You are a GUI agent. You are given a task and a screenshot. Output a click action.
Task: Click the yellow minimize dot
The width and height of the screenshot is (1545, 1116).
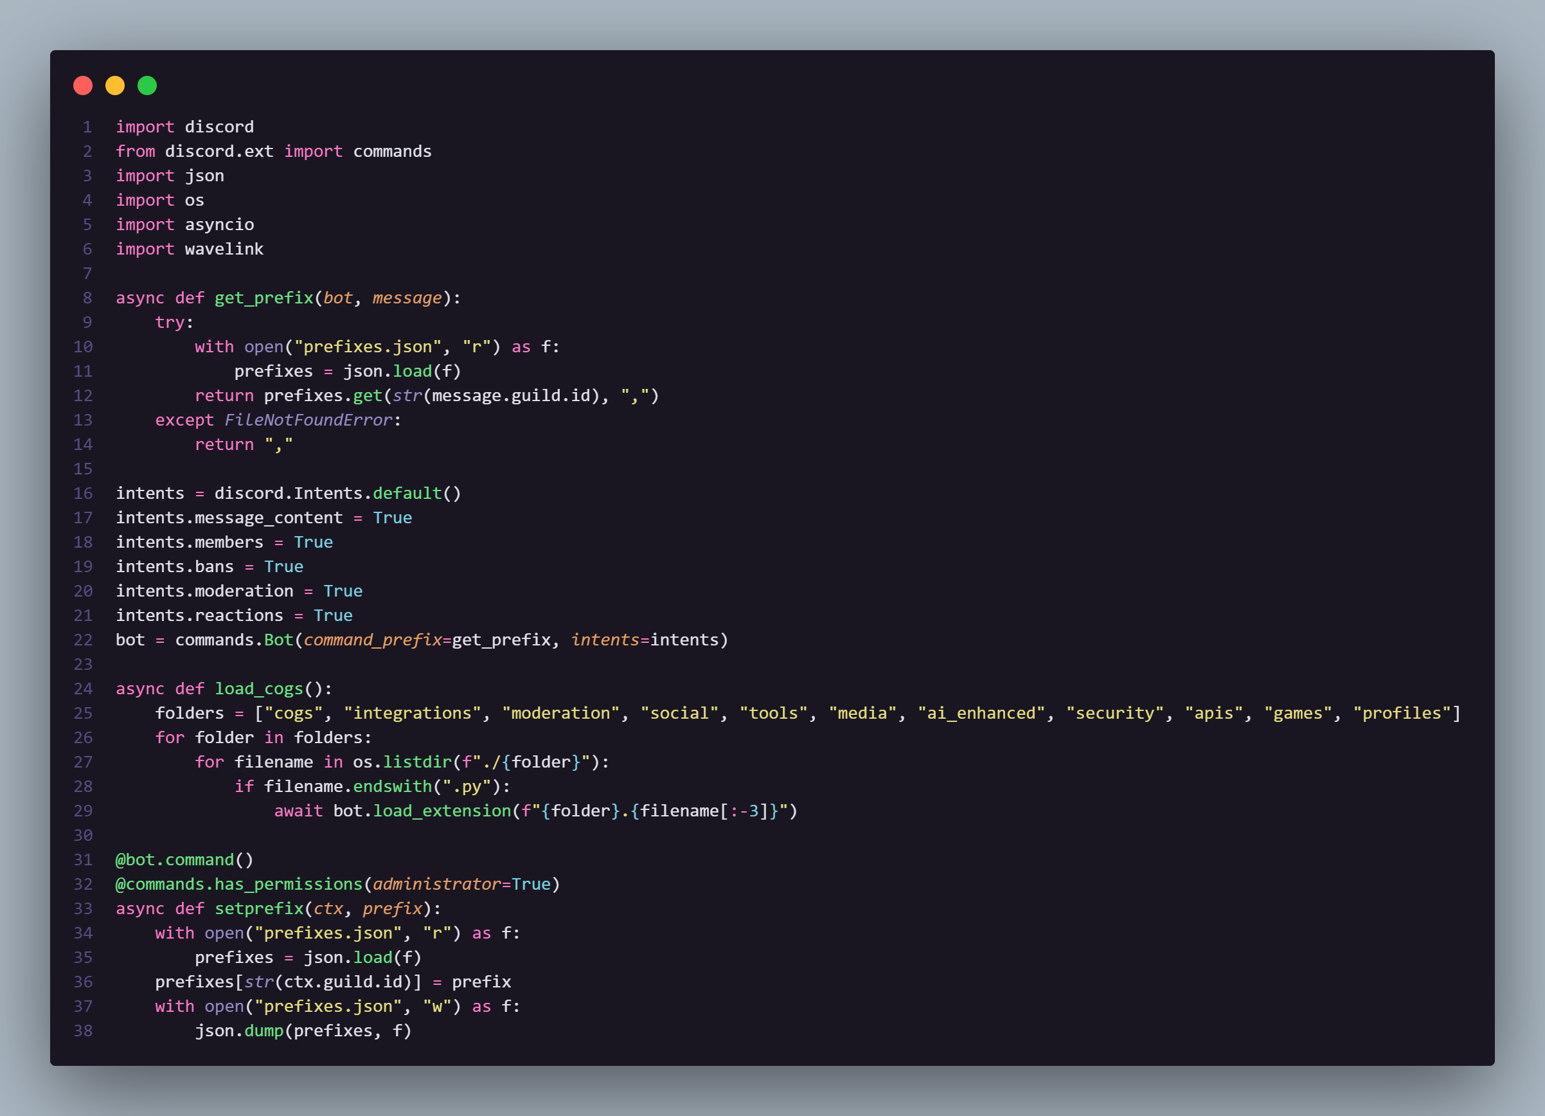point(115,86)
